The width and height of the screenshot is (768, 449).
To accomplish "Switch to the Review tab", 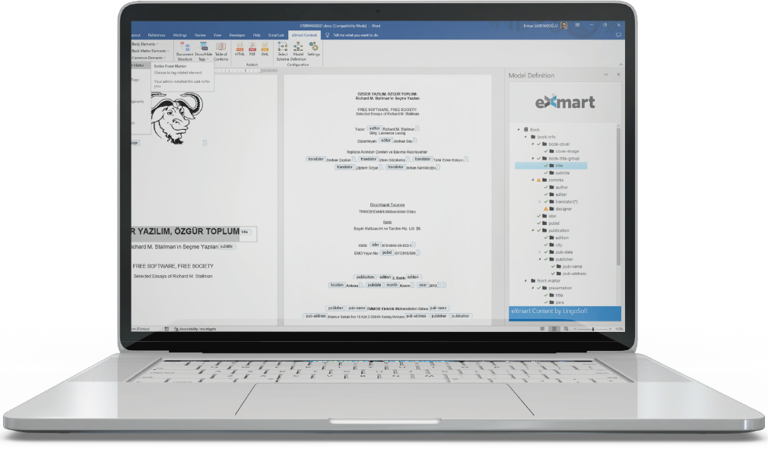I will [200, 35].
